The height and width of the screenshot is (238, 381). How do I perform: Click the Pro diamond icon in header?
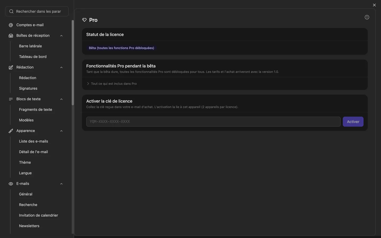(x=84, y=20)
